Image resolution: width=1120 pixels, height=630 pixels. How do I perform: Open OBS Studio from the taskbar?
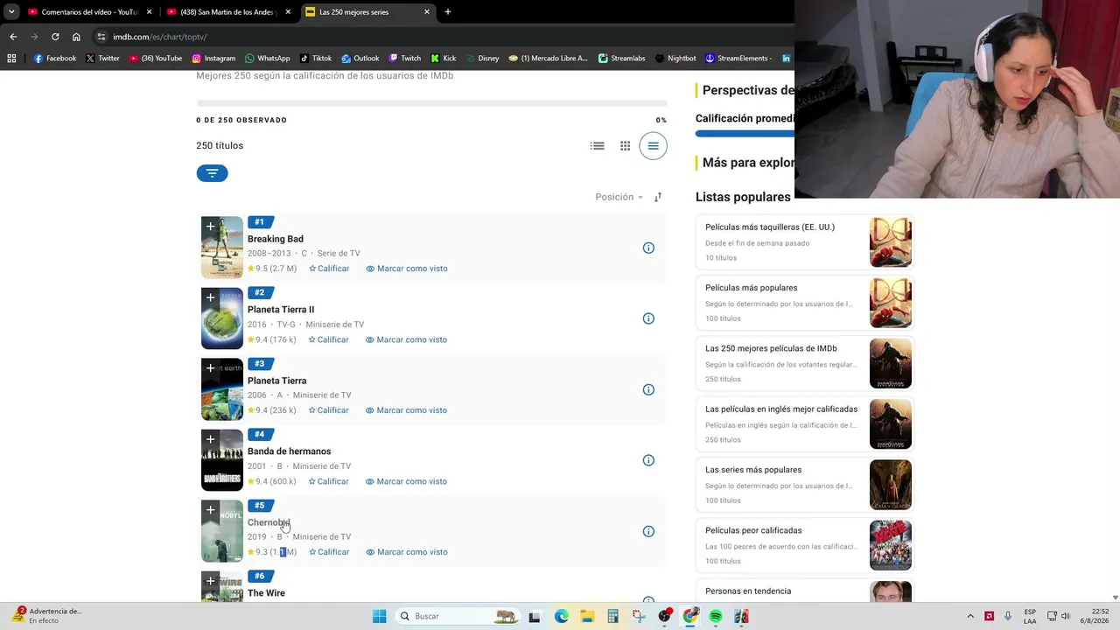664,616
